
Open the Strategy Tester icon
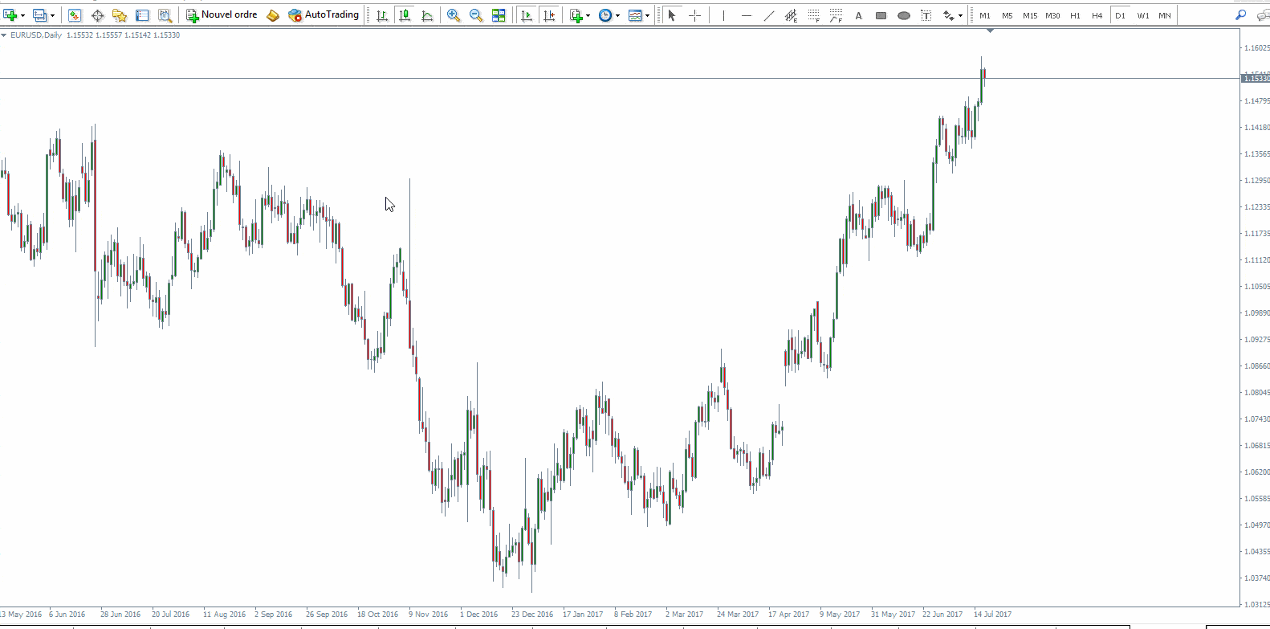165,15
